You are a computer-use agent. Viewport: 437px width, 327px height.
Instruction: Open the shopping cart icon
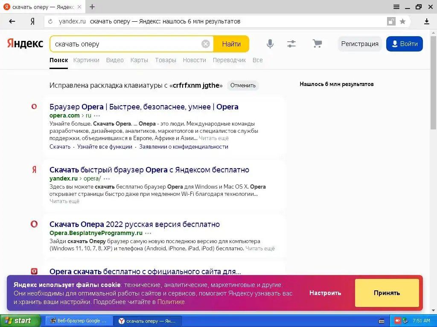tap(317, 44)
